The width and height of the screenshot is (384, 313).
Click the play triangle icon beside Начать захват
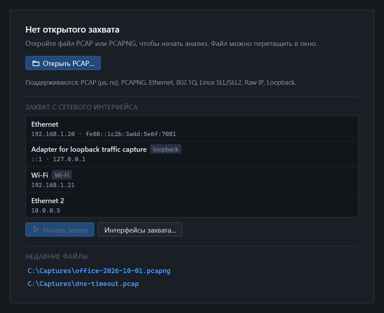click(x=36, y=229)
